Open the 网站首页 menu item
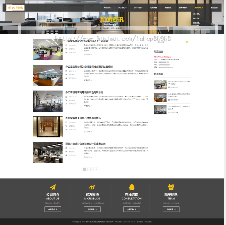The image size is (226, 225). (107, 8)
